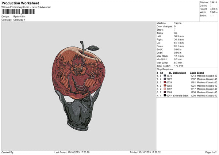Click thread code '1181'
The height and width of the screenshot is (155, 219).
pos(193,82)
